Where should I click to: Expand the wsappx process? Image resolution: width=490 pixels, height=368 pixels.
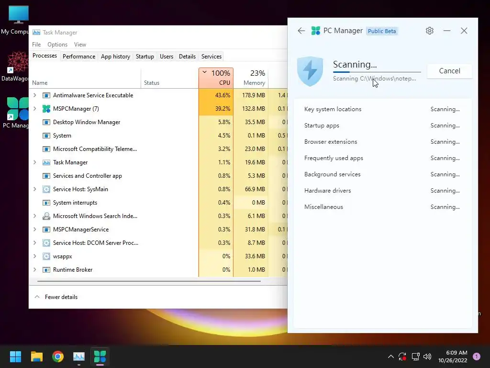coord(34,256)
